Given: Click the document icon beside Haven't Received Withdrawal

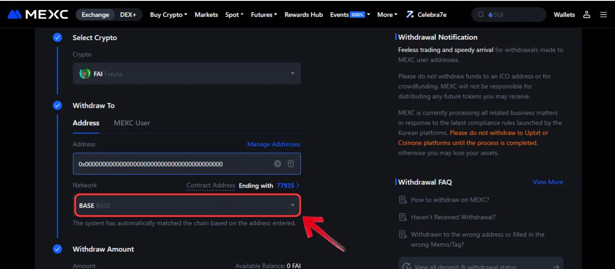Looking at the screenshot, I should tap(402, 217).
